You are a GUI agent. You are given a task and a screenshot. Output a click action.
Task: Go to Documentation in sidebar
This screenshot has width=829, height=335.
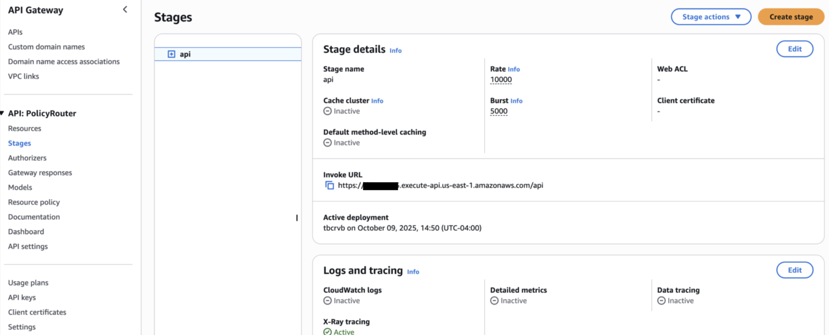click(34, 217)
